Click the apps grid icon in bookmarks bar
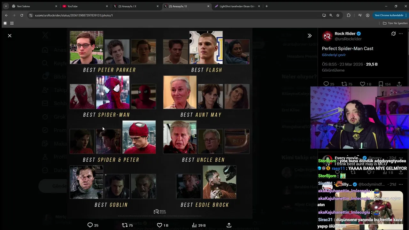 (12, 23)
